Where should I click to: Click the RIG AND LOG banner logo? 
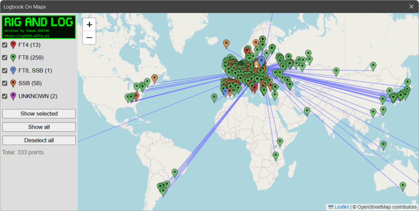point(39,27)
